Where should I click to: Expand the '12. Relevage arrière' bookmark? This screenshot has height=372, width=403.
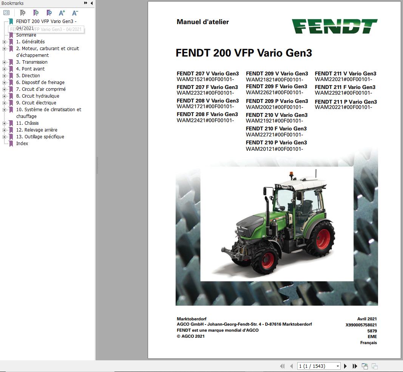(5, 130)
